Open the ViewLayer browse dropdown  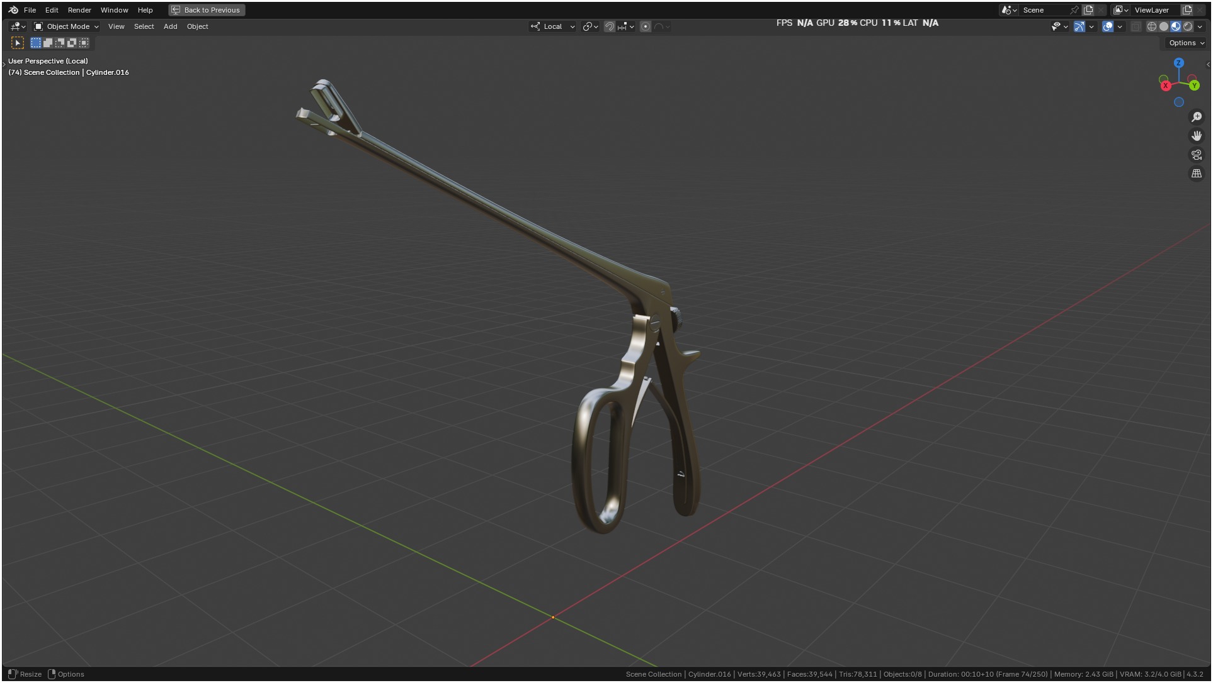1120,10
